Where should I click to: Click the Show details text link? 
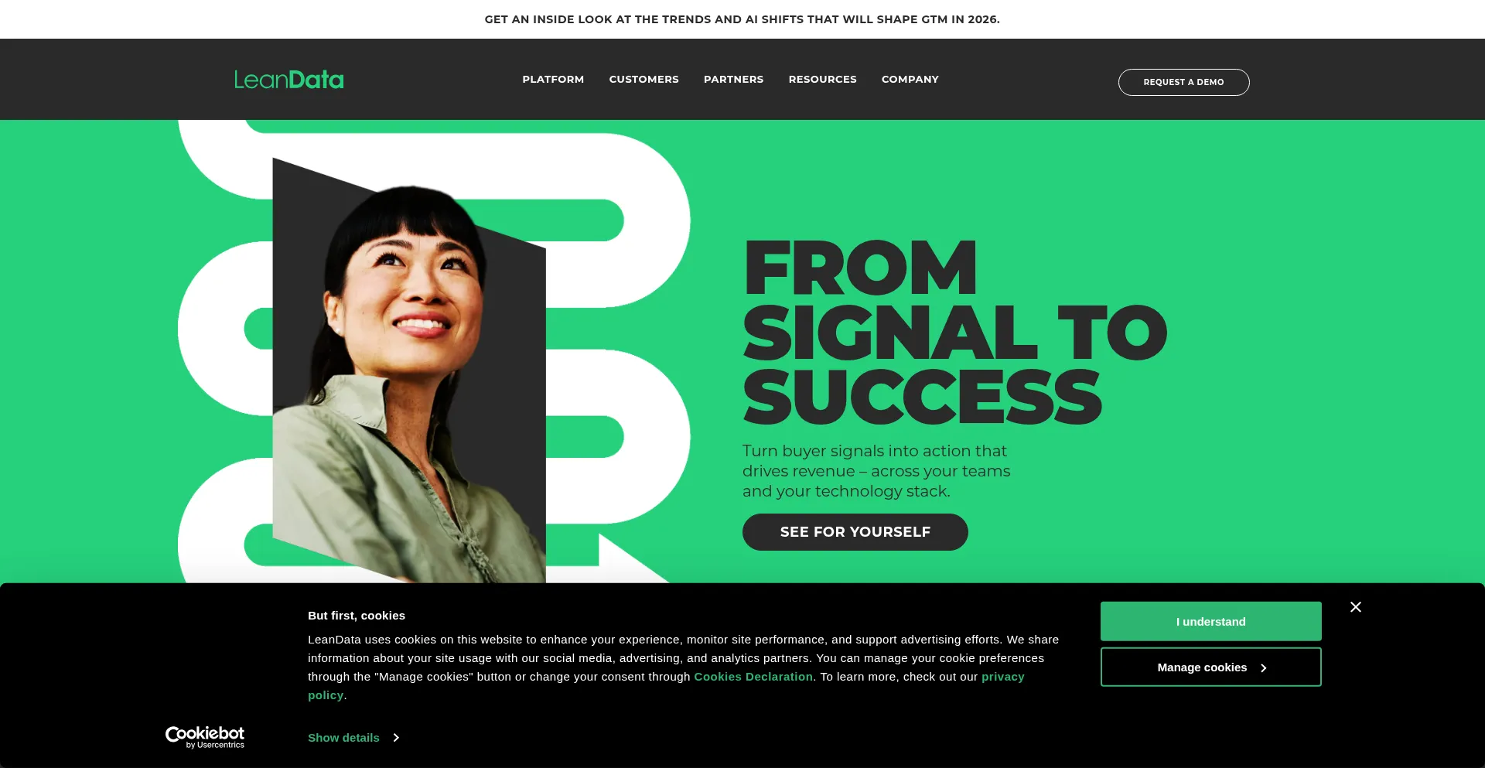pyautogui.click(x=343, y=738)
